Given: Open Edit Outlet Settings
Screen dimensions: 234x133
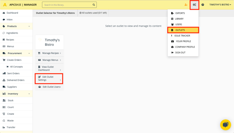Looking at the screenshot, I should (49, 78).
